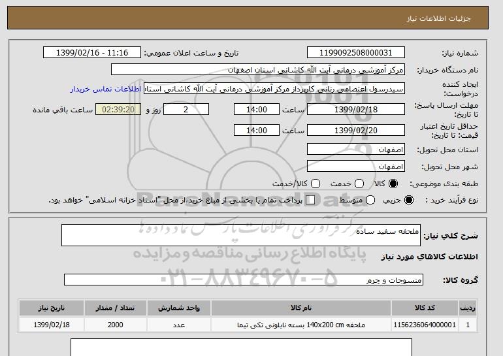
Task: Click the تعداد / مقدار column header
Action: pyautogui.click(x=115, y=308)
